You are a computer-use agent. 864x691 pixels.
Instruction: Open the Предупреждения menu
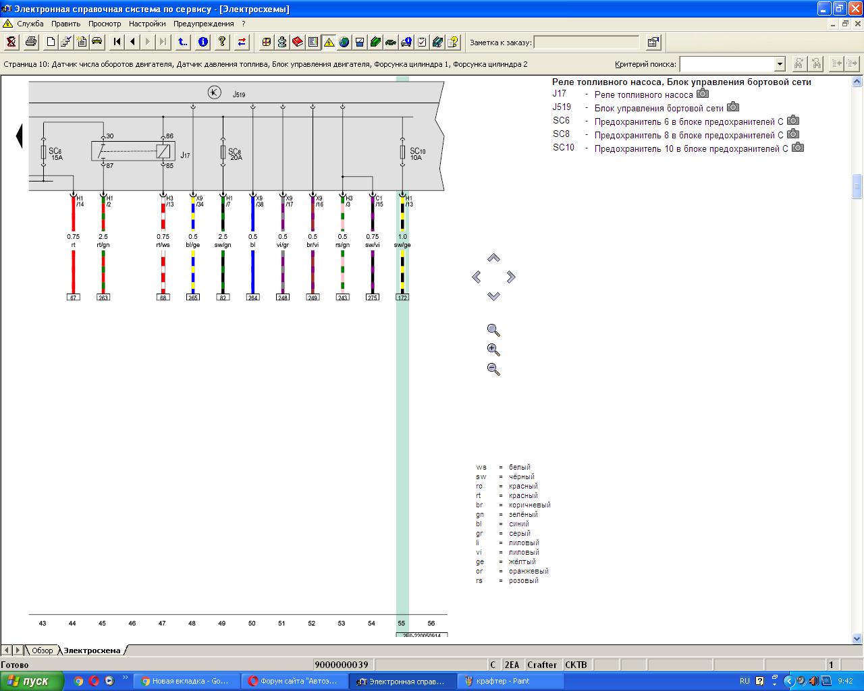[x=204, y=24]
